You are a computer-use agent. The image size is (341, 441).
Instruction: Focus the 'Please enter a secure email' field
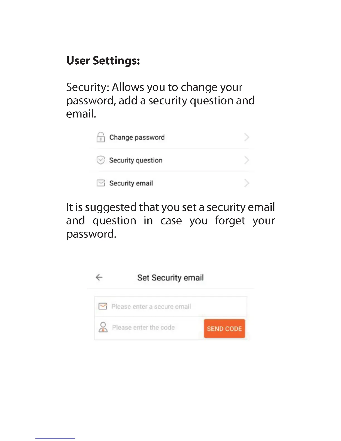click(151, 307)
